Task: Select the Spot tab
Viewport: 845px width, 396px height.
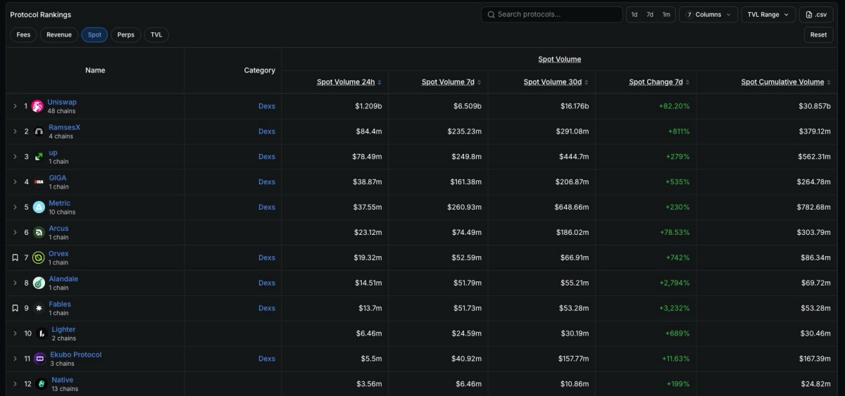Action: coord(94,34)
